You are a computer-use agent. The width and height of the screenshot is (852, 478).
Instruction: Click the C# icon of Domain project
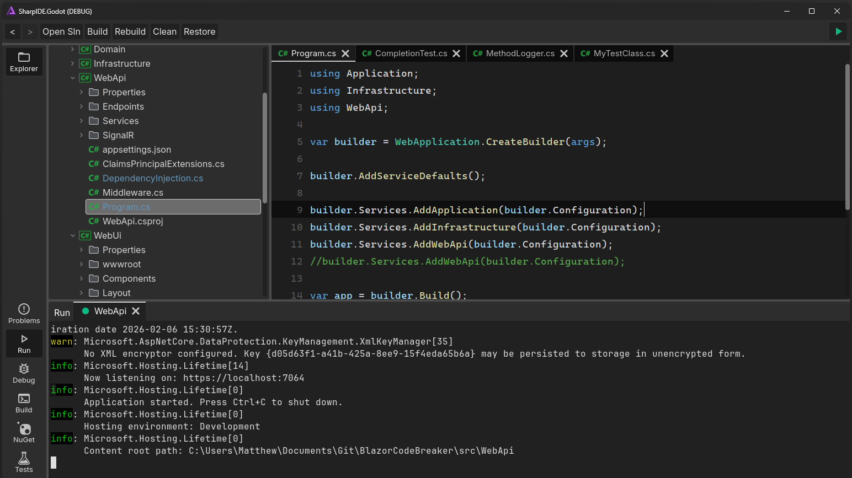click(x=84, y=49)
